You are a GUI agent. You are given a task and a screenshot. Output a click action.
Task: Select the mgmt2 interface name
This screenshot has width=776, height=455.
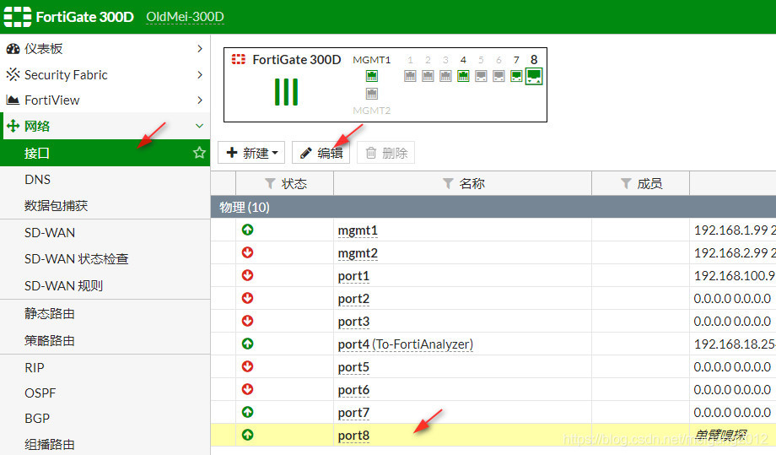point(358,253)
